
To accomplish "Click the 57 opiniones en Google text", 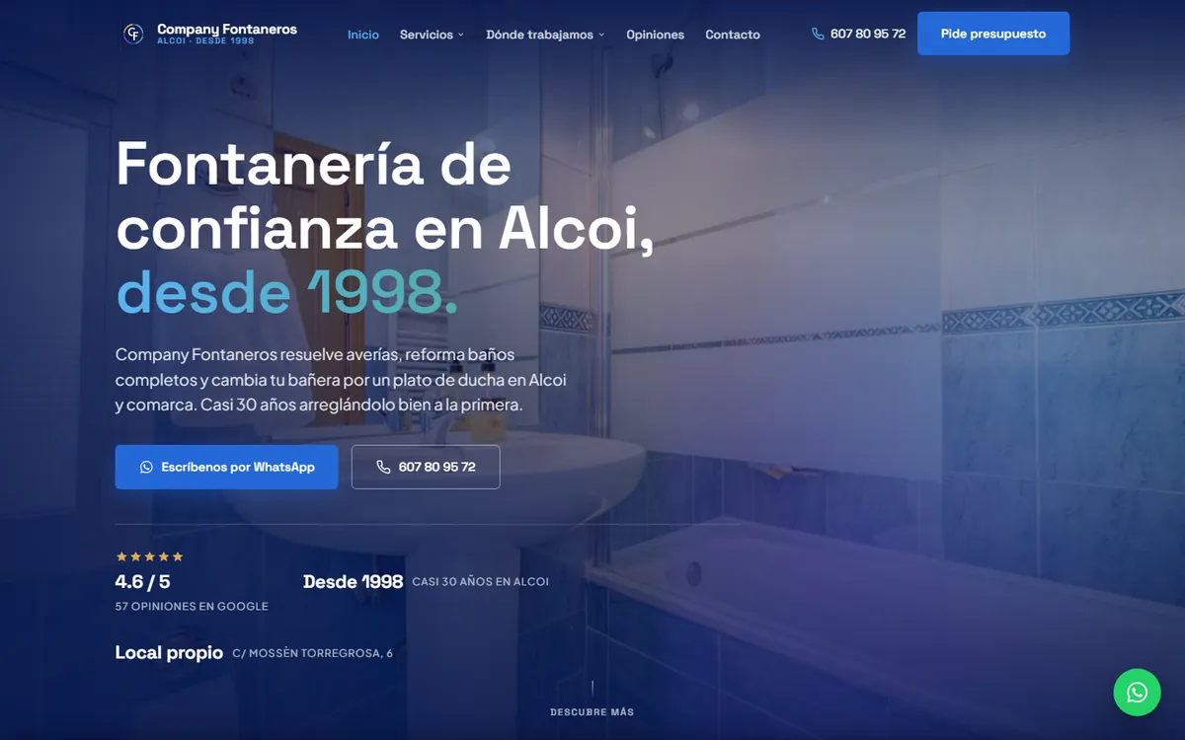I will pyautogui.click(x=192, y=607).
